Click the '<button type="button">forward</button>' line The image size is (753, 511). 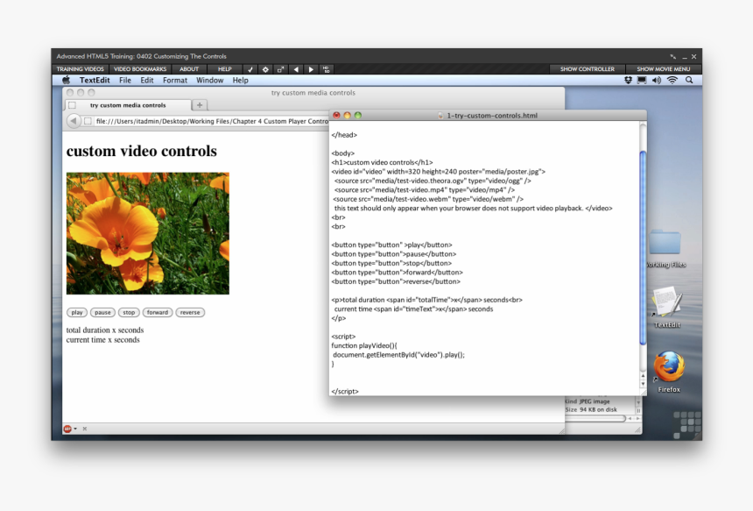398,273
